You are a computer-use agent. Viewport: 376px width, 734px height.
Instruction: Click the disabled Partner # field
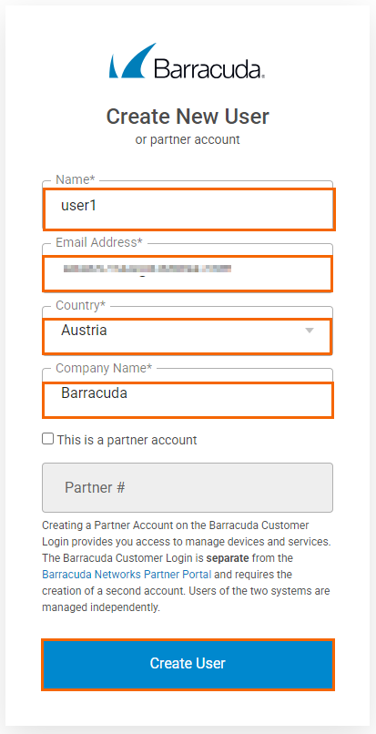coord(188,488)
